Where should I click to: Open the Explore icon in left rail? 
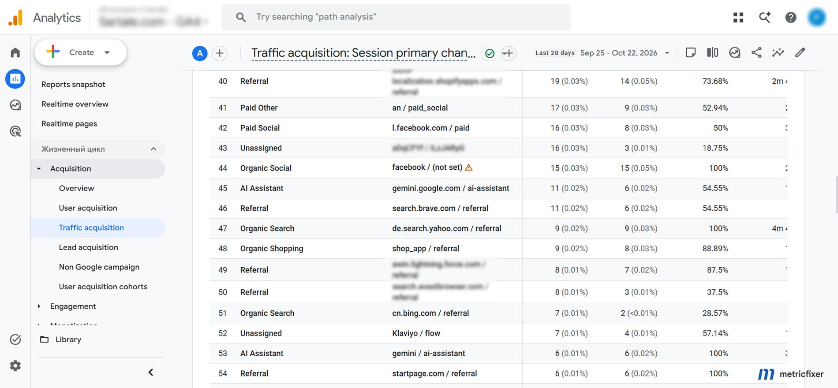pos(15,105)
